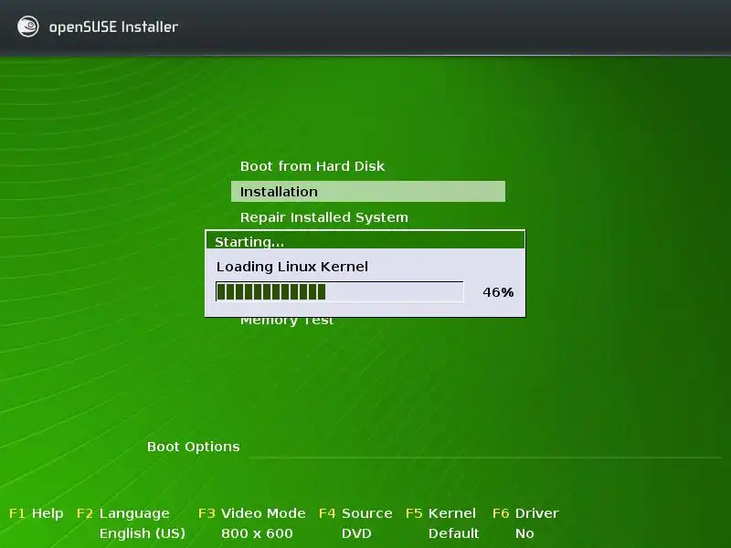Click the Loading Linux Kernel label

click(291, 267)
